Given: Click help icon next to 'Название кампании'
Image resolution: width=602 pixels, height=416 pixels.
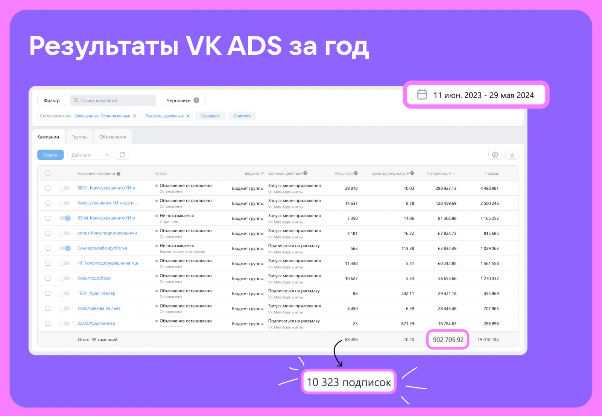Looking at the screenshot, I should point(119,174).
